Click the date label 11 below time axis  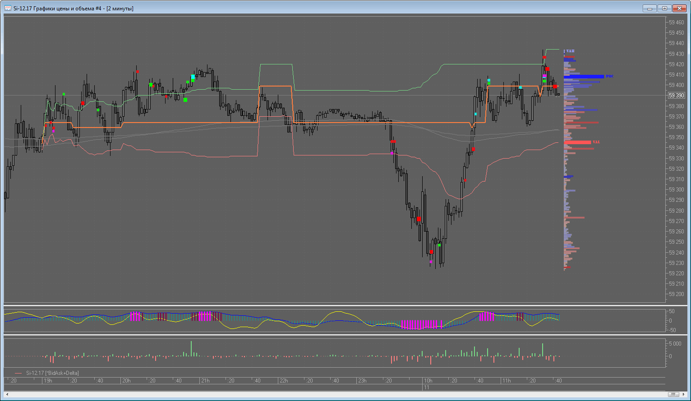pos(427,387)
